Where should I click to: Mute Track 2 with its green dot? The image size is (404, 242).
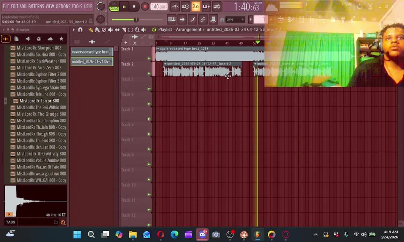(x=149, y=74)
